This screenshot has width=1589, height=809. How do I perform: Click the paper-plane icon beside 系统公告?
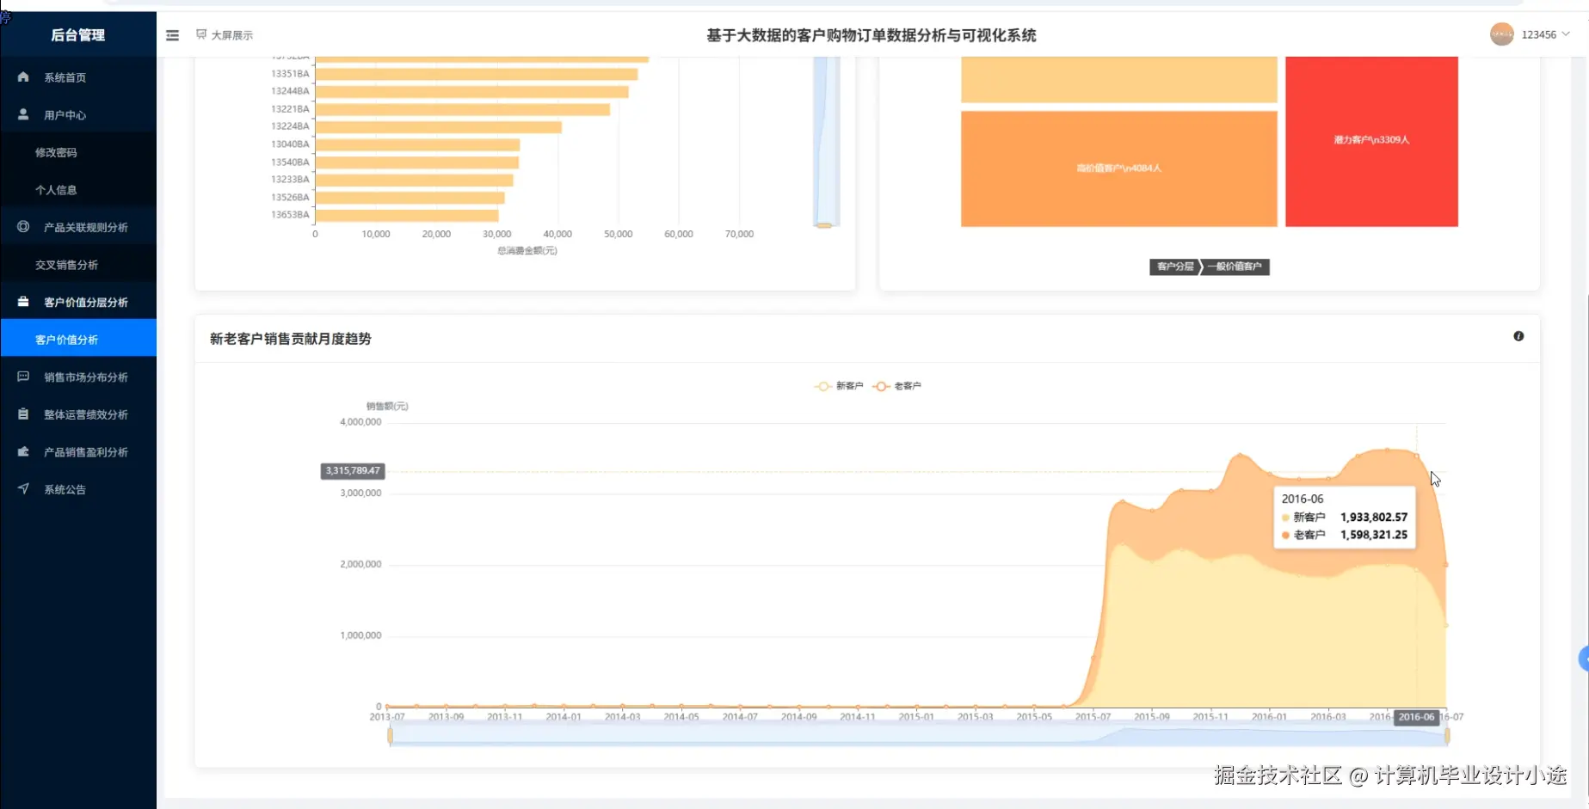tap(23, 489)
